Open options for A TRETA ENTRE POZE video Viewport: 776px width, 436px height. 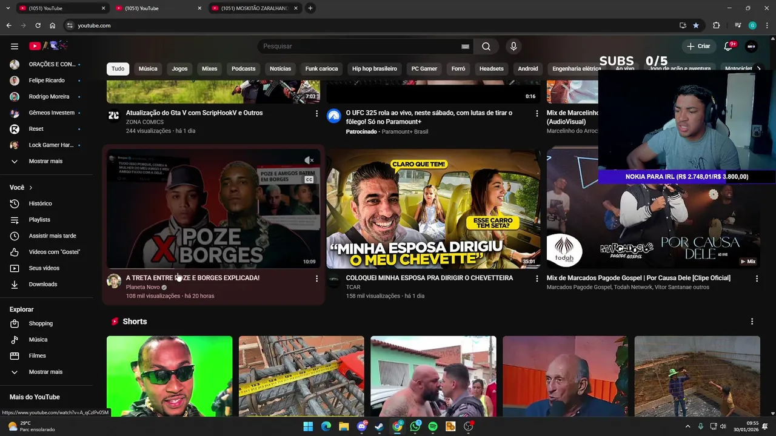click(316, 279)
